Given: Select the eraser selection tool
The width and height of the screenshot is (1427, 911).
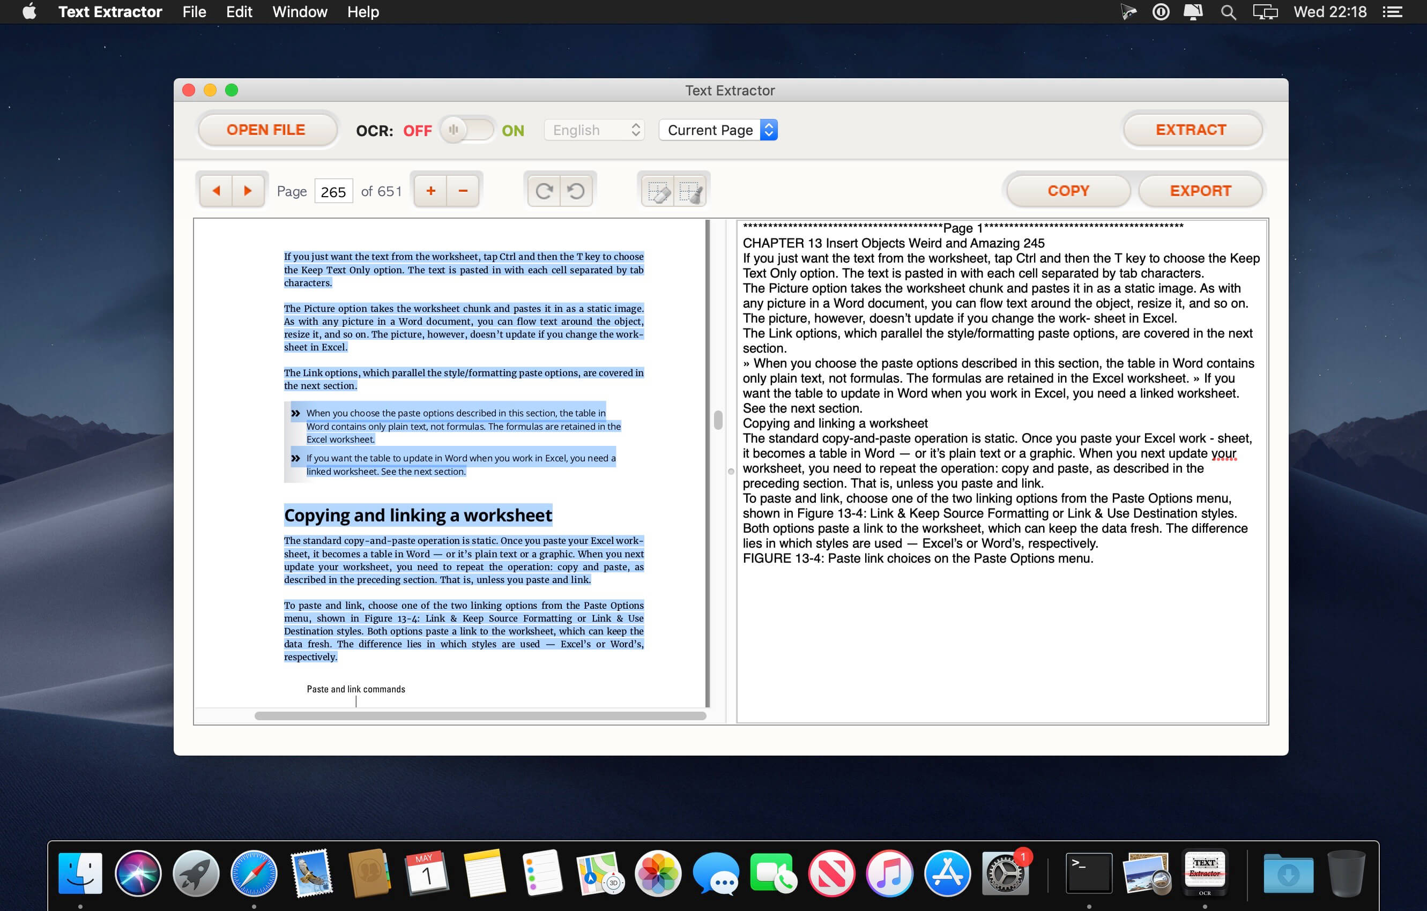Looking at the screenshot, I should click(658, 191).
